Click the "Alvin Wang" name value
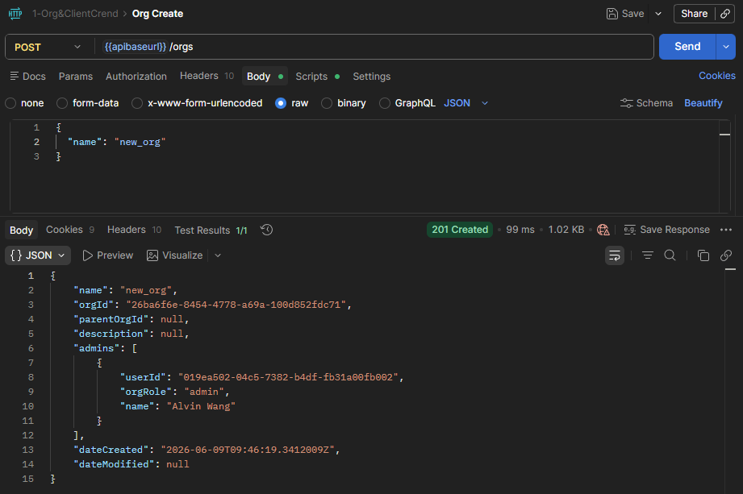This screenshot has height=494, width=743. (201, 406)
